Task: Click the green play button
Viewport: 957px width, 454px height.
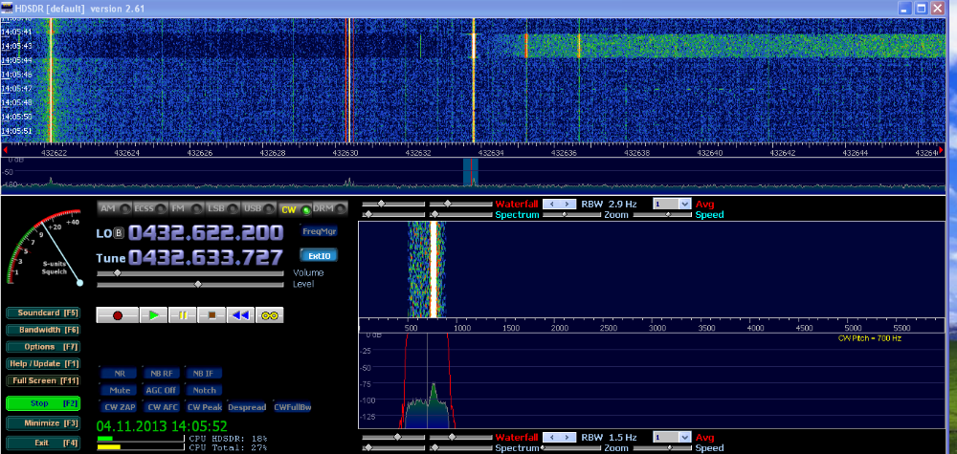Action: click(x=154, y=315)
